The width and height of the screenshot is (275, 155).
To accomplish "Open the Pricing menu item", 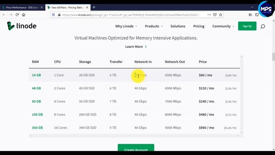I will (199, 26).
